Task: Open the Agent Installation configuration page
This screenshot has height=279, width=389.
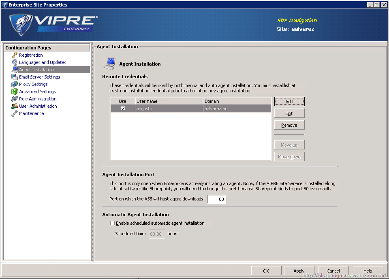Action: (36, 70)
